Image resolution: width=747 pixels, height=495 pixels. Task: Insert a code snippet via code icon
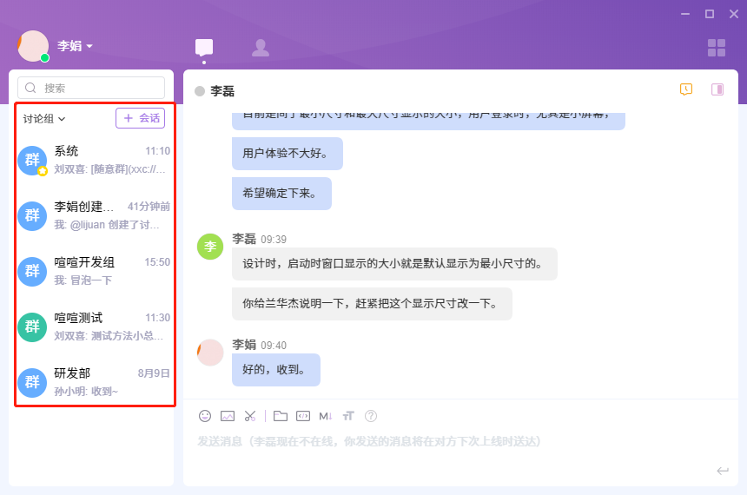(x=303, y=416)
